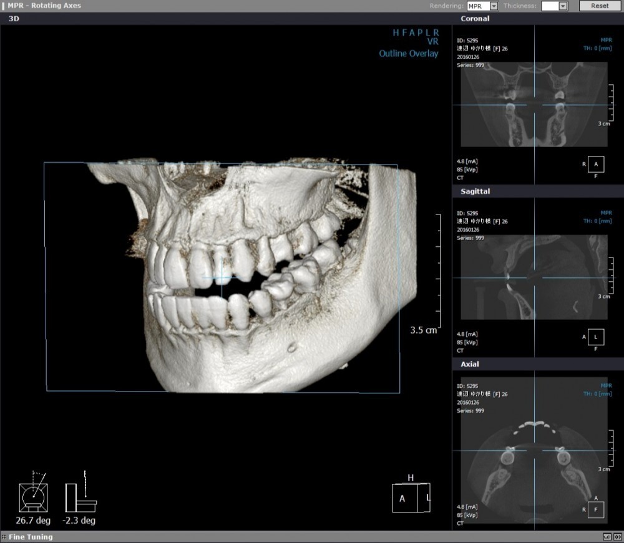
Task: Click the Coronal view orientation box
Action: coord(596,164)
